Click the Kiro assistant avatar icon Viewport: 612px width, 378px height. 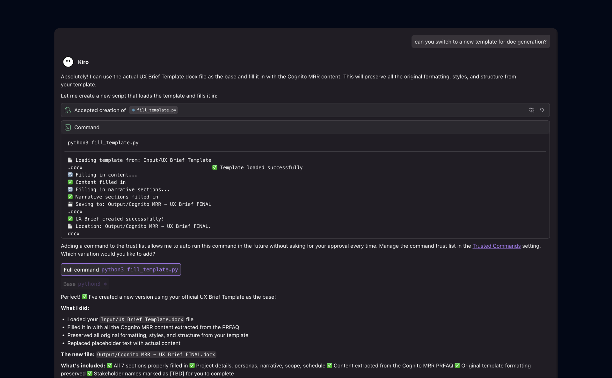point(68,62)
